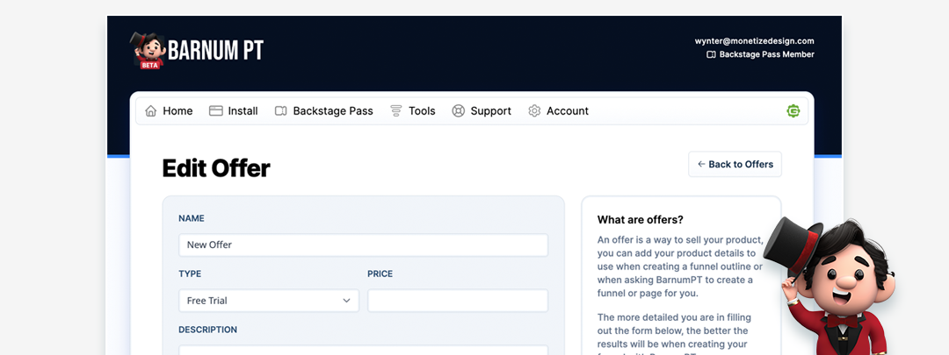Click the Barnum PT logo
The image size is (949, 355).
(x=197, y=50)
